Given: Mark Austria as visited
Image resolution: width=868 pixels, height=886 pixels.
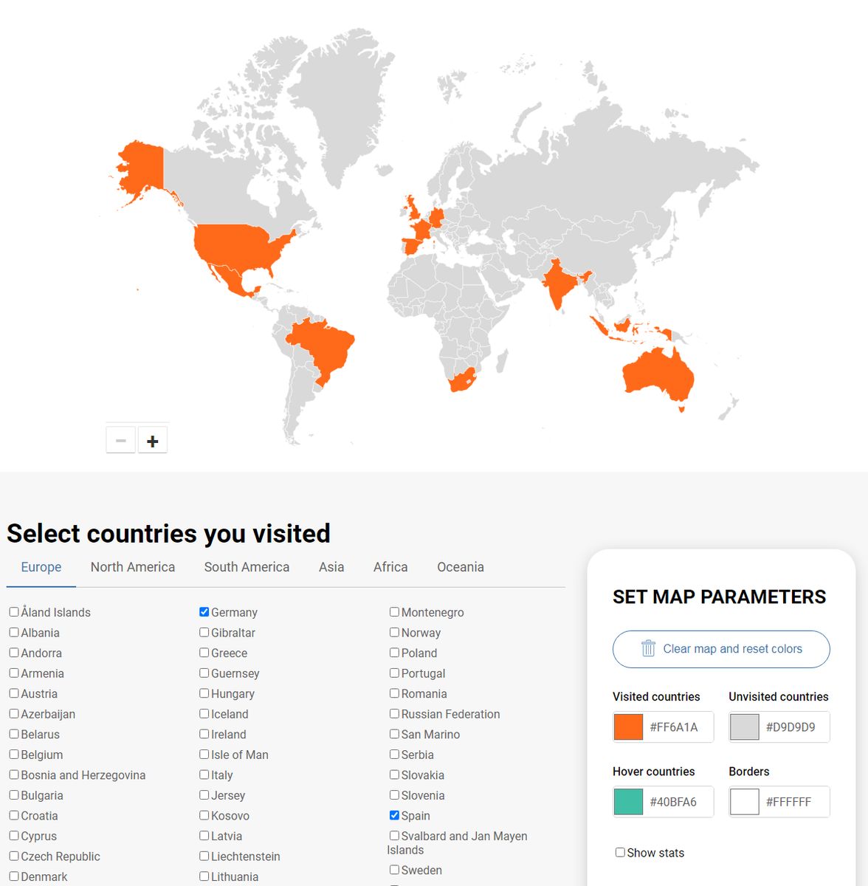Looking at the screenshot, I should 13,693.
